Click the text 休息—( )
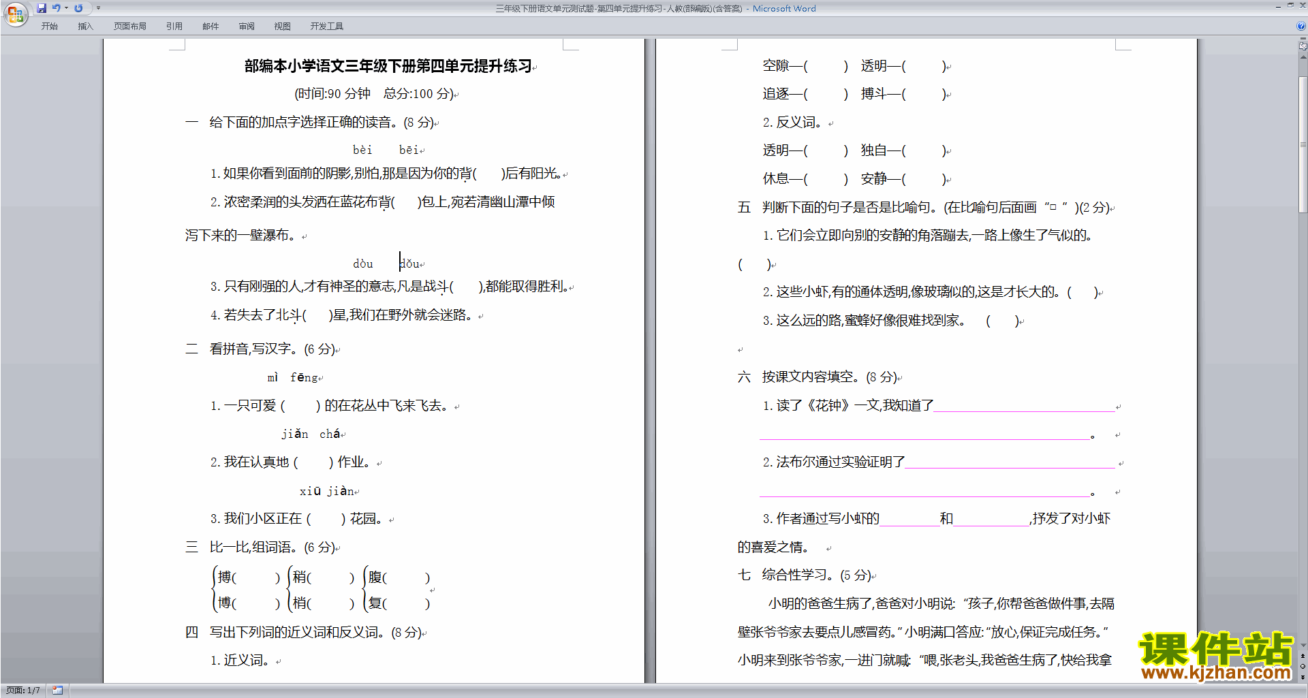The image size is (1308, 698). pyautogui.click(x=805, y=179)
